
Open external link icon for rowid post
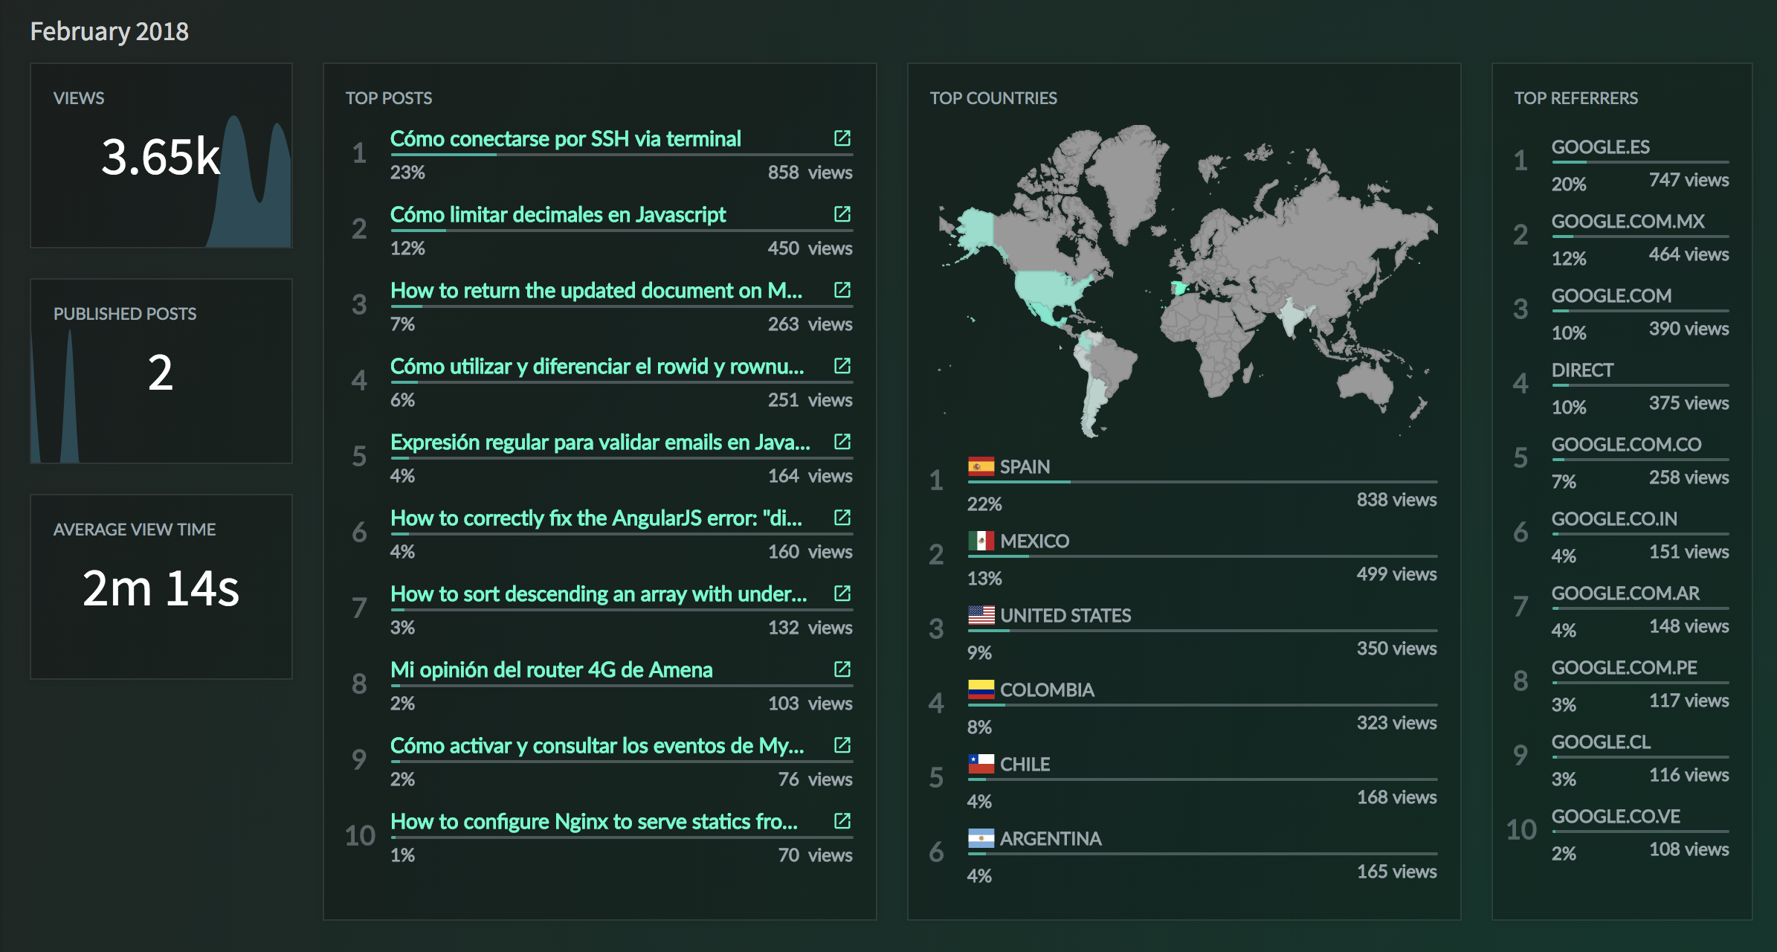842,366
